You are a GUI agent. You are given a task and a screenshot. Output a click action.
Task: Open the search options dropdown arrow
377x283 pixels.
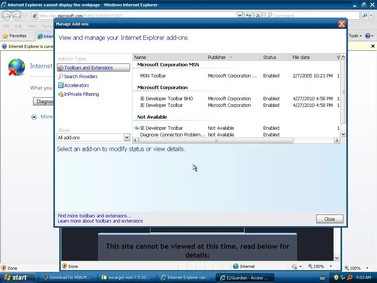[x=371, y=15]
